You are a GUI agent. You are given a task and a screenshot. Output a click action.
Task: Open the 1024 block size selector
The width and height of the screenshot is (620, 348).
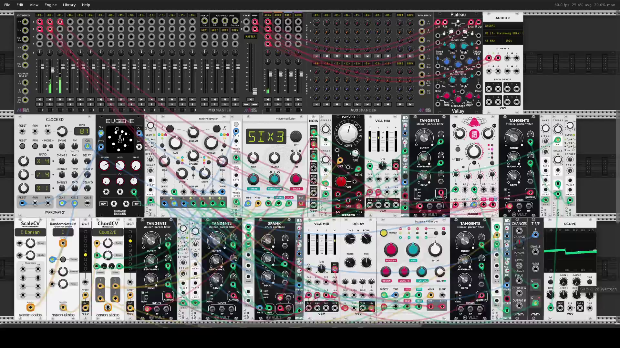point(513,41)
